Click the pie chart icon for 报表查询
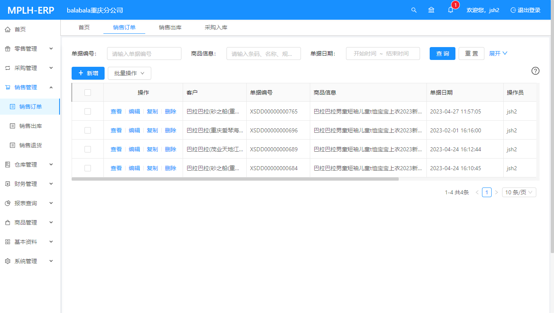This screenshot has width=554, height=313. tap(8, 203)
